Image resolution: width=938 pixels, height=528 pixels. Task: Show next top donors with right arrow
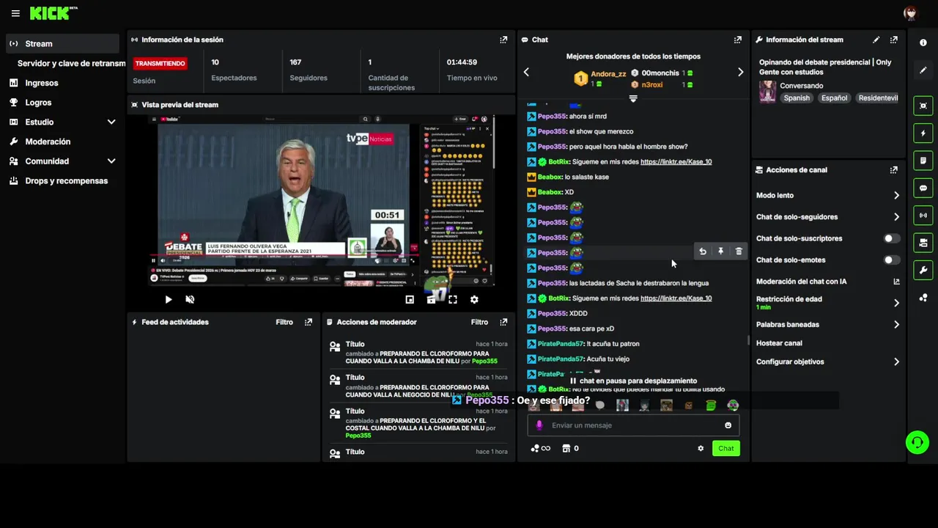click(740, 72)
